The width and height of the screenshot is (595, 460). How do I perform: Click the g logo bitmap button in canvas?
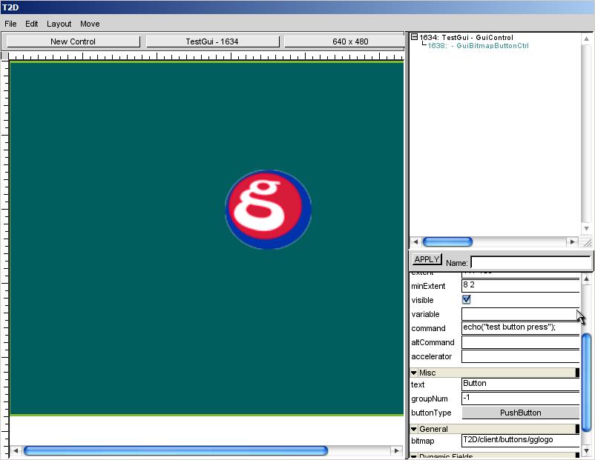269,210
